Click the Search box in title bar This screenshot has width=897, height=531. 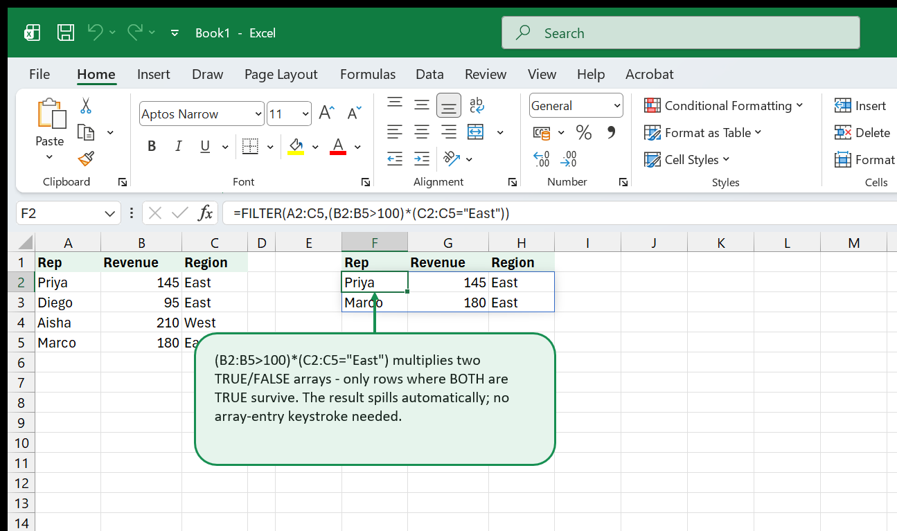pos(681,33)
